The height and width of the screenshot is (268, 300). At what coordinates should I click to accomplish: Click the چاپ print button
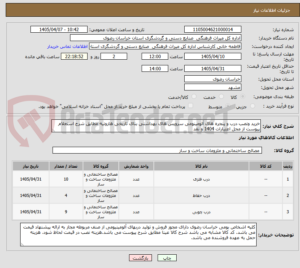(x=167, y=258)
